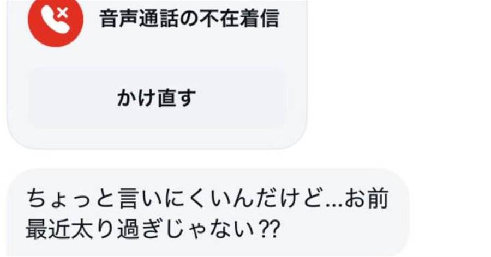The width and height of the screenshot is (491, 257).
Task: Click the ?? at the message end
Action: (x=269, y=230)
